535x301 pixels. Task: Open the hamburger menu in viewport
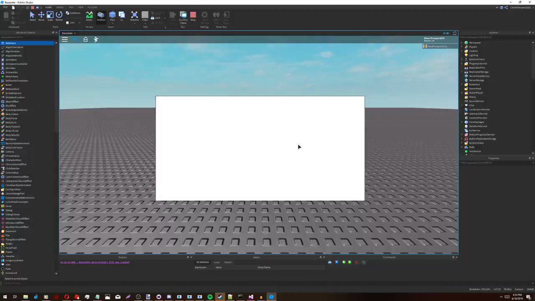[65, 39]
